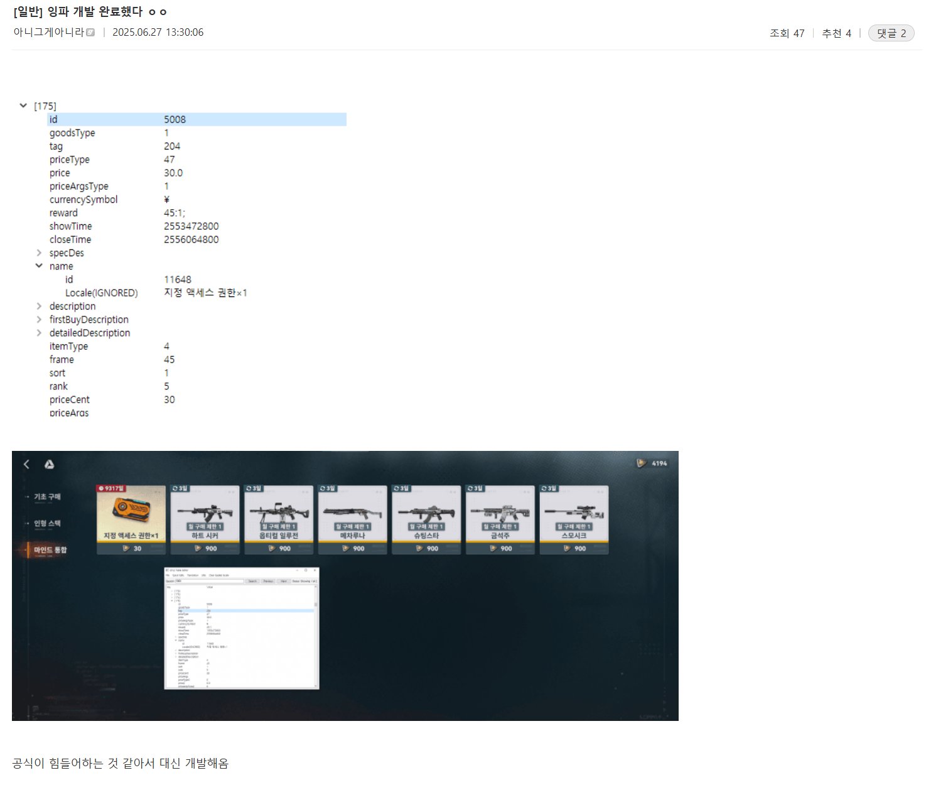Click the 4194 currency balance
The height and width of the screenshot is (785, 926).
coord(659,463)
